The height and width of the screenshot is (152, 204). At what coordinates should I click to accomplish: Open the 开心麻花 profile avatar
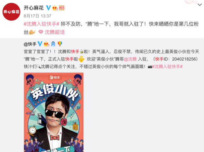pos(11,12)
